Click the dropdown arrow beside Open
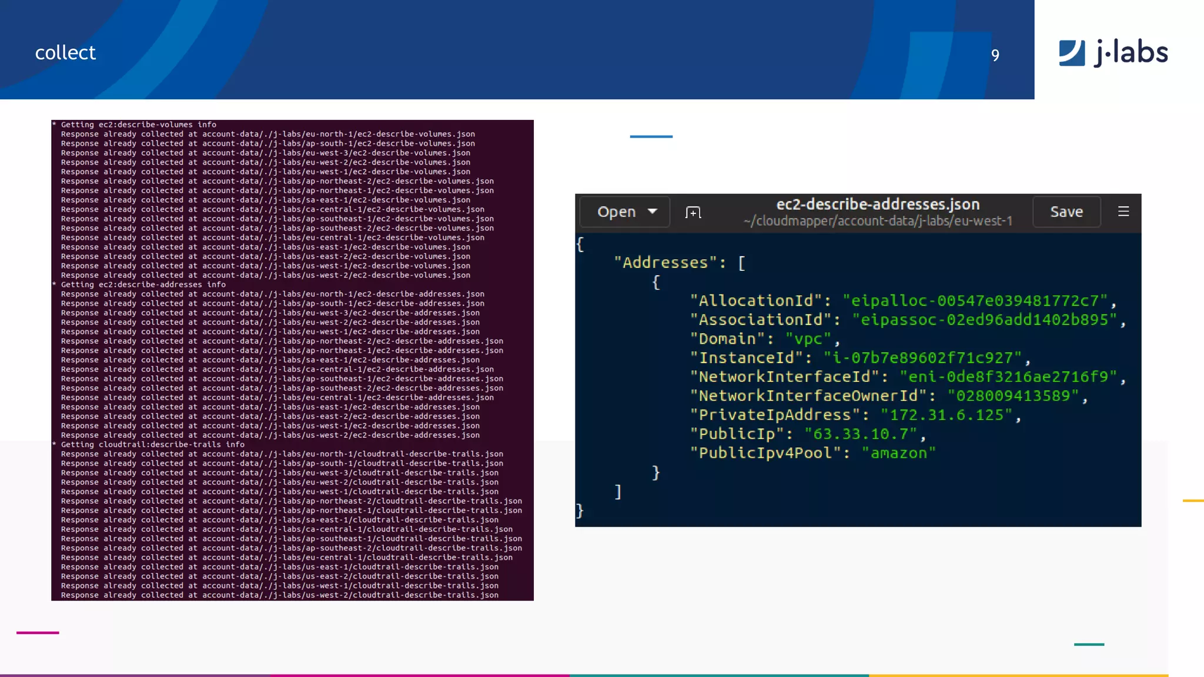 click(x=652, y=212)
